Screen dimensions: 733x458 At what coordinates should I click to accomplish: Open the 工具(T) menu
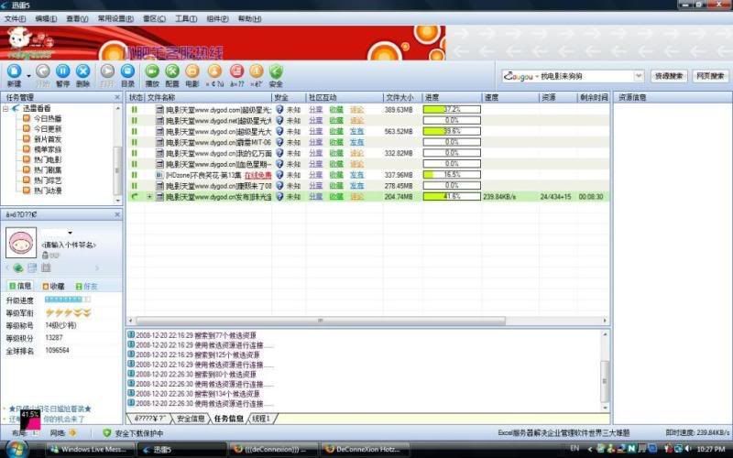pos(186,18)
